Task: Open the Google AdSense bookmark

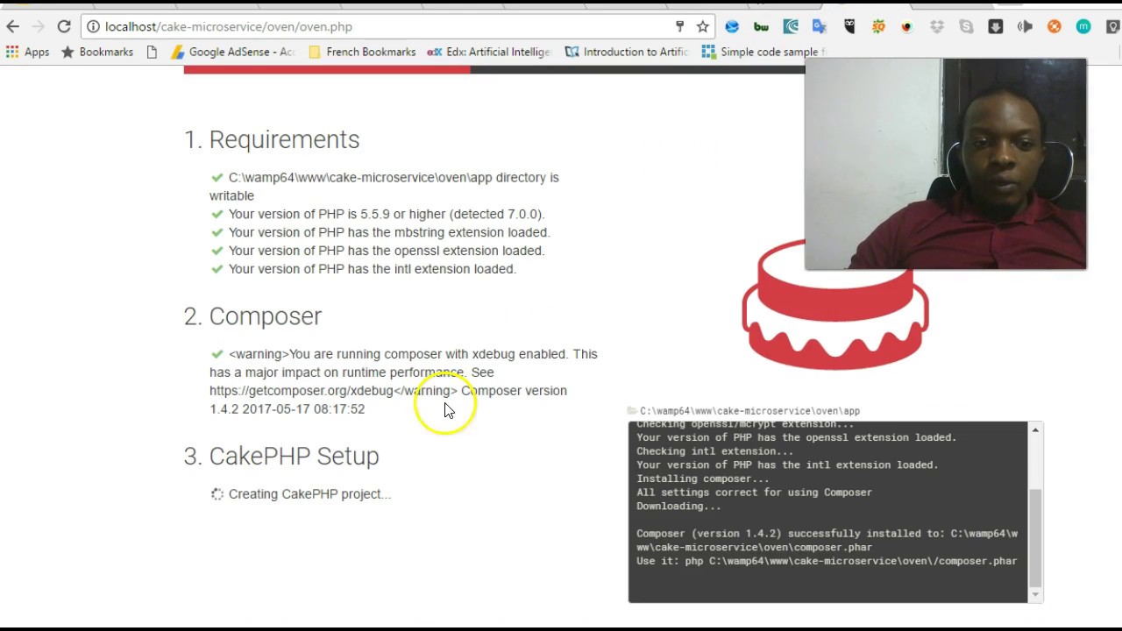Action: coord(232,52)
